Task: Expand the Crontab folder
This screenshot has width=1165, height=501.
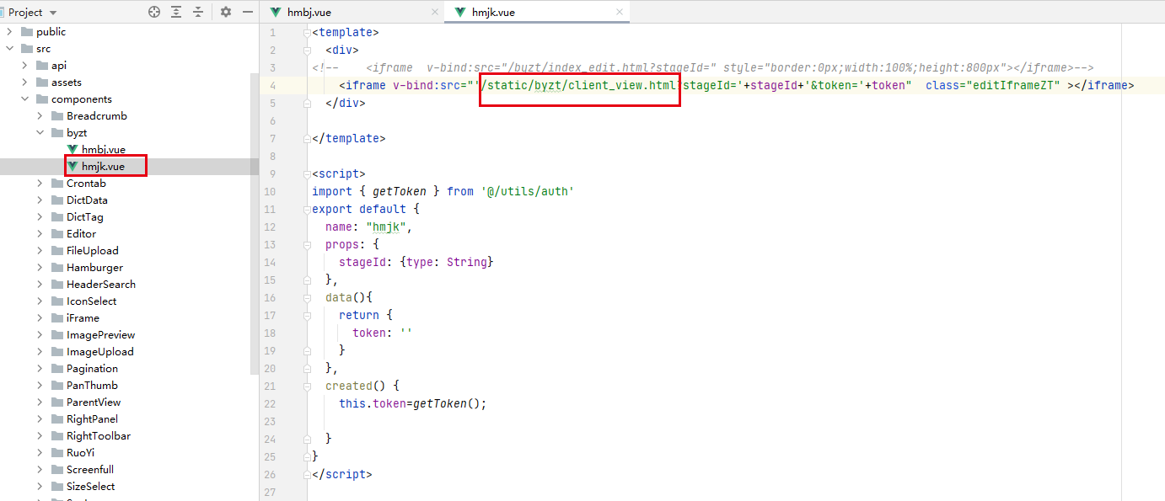Action: click(40, 184)
